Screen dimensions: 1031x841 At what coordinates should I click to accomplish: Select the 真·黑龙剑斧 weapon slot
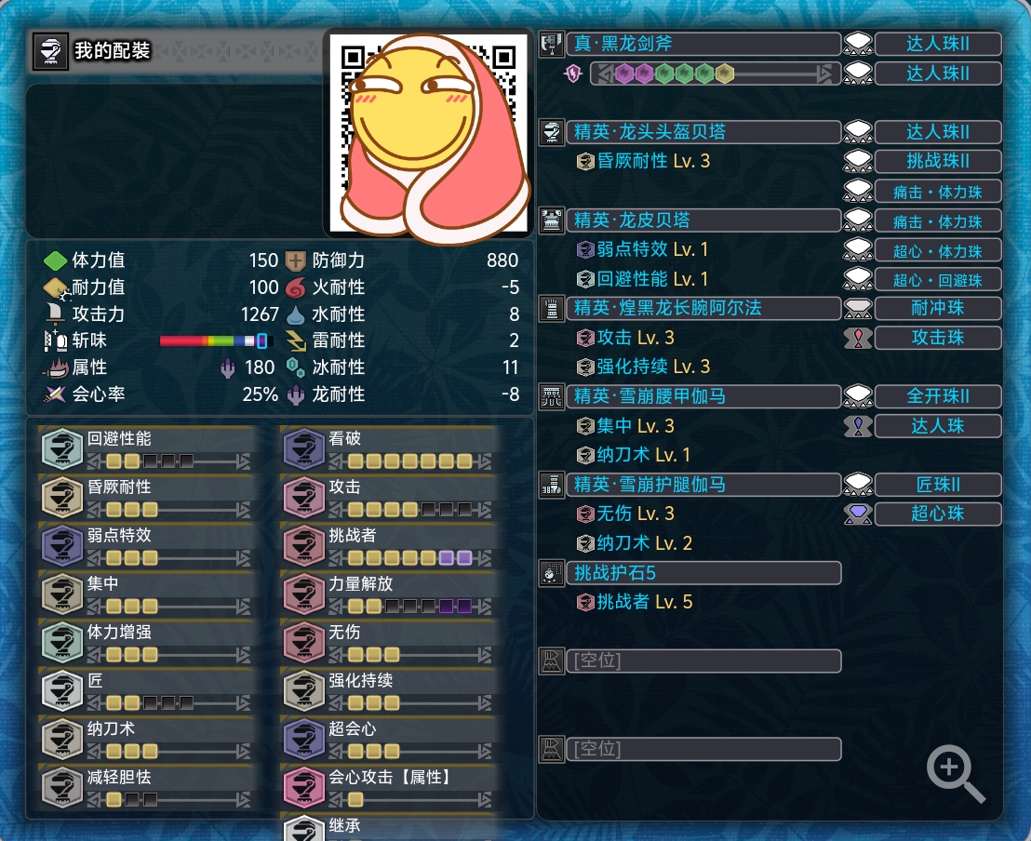703,44
